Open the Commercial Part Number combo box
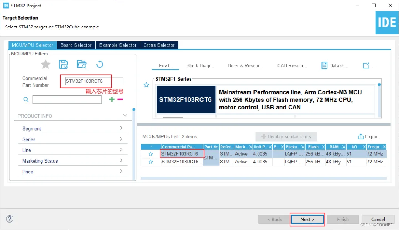Viewport: 399px width, 230px height. pos(94,81)
